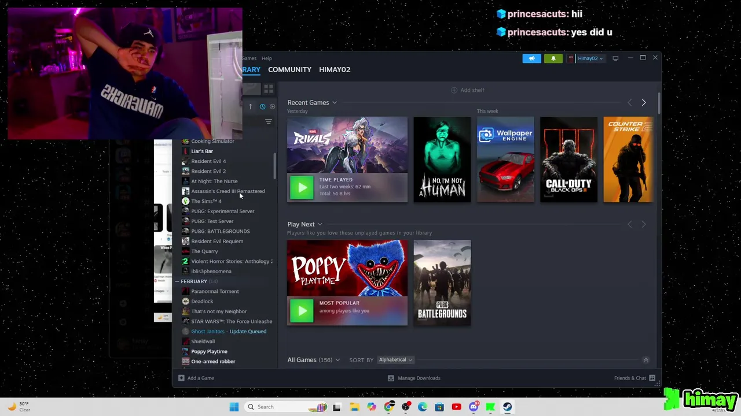The width and height of the screenshot is (741, 416).
Task: Select The Sims 4 in list
Action: (206, 201)
